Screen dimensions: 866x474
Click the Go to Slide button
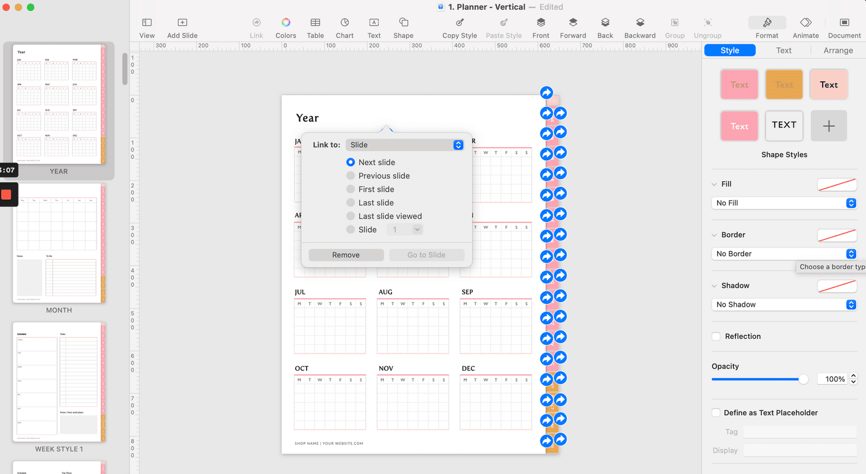427,254
